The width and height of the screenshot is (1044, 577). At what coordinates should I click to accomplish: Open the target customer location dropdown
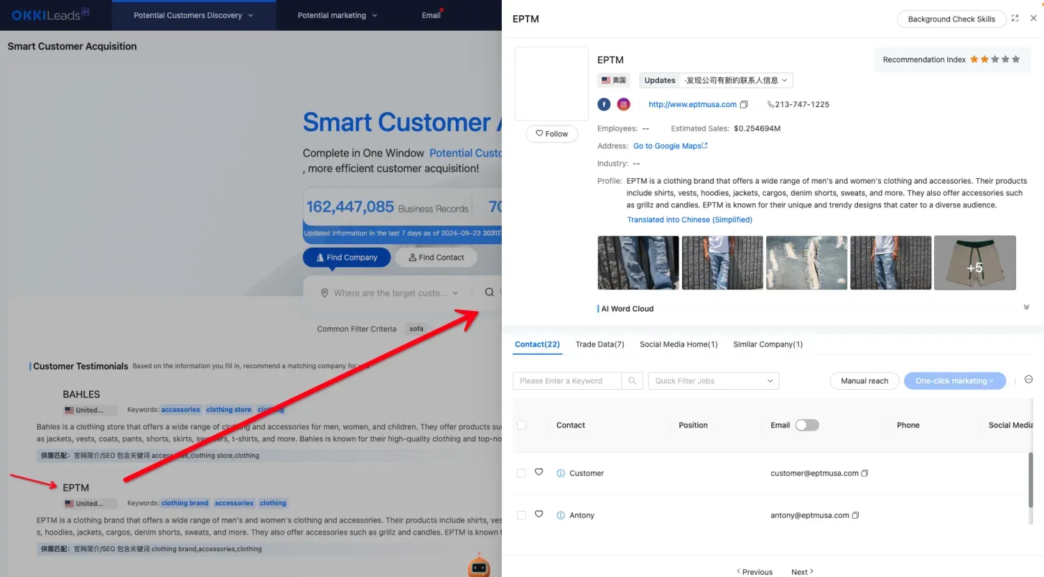coord(390,293)
